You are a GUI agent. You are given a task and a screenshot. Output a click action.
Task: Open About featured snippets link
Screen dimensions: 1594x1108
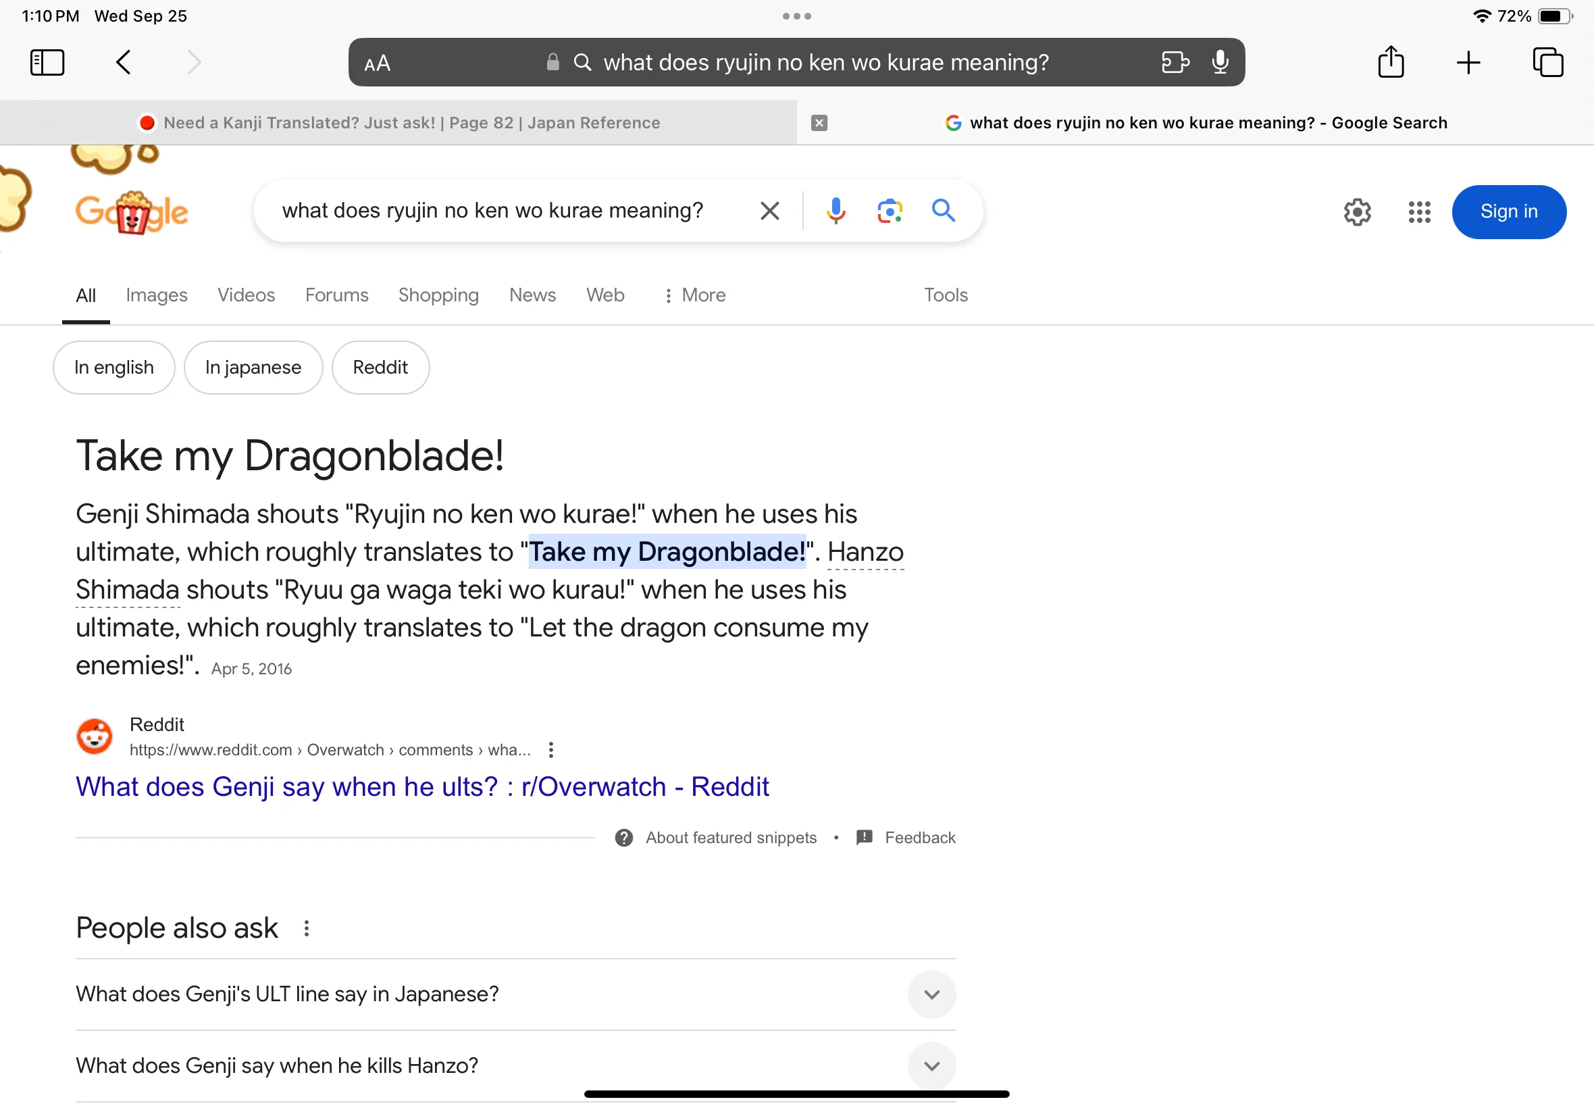(731, 838)
